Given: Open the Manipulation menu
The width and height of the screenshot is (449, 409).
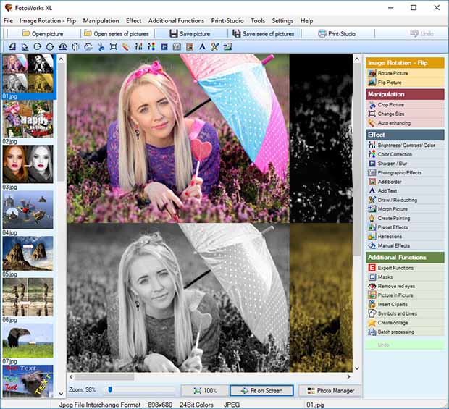Looking at the screenshot, I should coord(101,20).
